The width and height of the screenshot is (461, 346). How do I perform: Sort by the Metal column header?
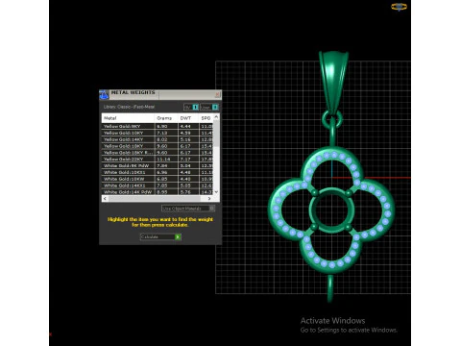(x=128, y=118)
